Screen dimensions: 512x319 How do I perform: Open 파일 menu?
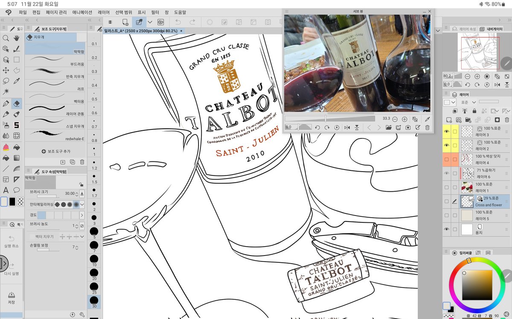click(x=23, y=12)
